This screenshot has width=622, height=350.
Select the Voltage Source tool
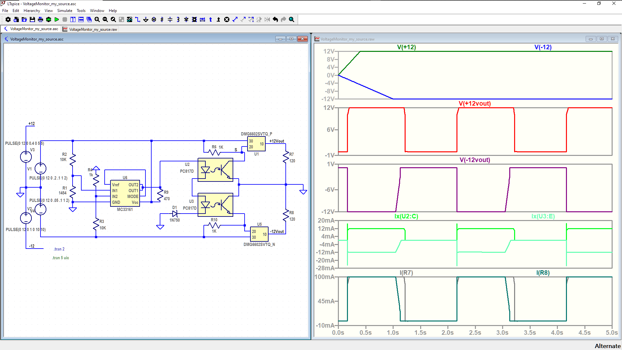[x=154, y=19]
